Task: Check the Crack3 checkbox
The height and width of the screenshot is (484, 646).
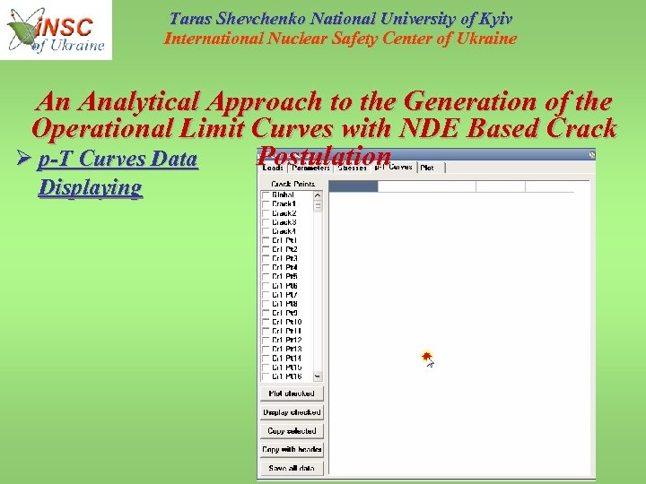Action: 266,222
